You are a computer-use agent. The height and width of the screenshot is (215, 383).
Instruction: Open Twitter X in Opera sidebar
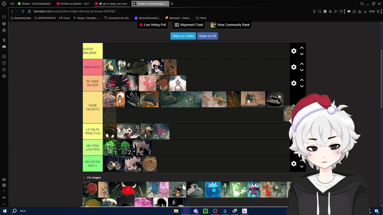pyautogui.click(x=4, y=40)
